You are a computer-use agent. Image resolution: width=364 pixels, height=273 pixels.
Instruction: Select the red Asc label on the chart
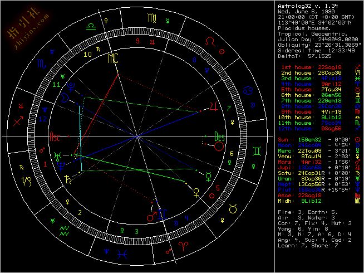[55, 137]
